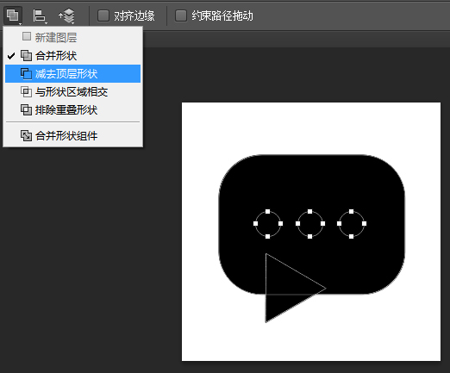450x373 pixels.
Task: Enable the 对齐边缘 checkbox
Action: pyautogui.click(x=103, y=16)
